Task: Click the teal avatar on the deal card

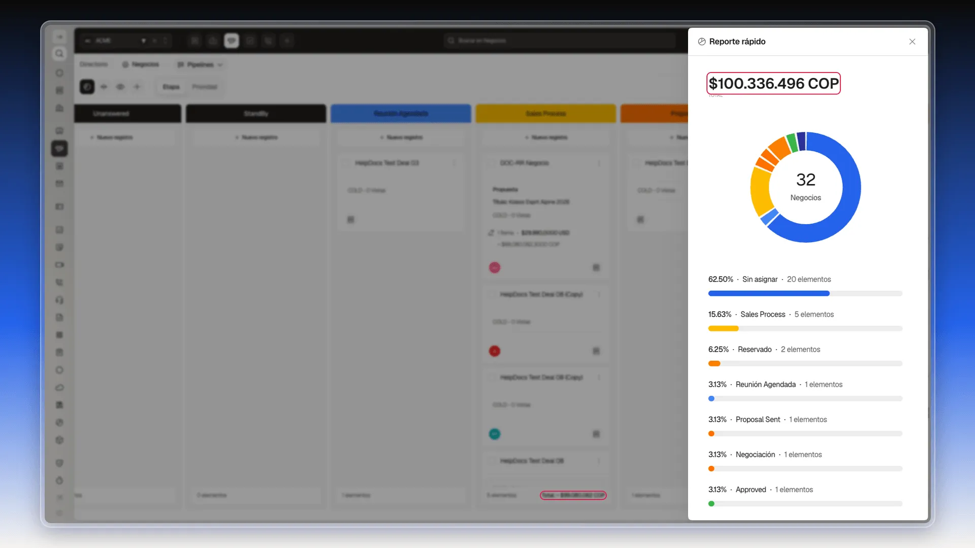Action: (495, 434)
